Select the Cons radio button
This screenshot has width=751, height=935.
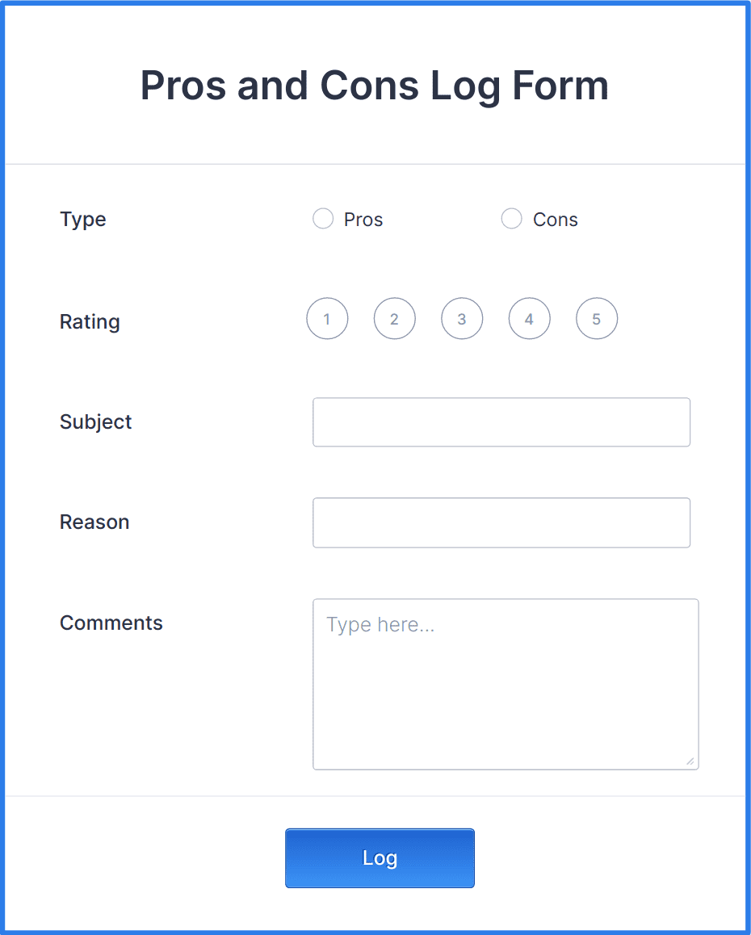point(511,218)
